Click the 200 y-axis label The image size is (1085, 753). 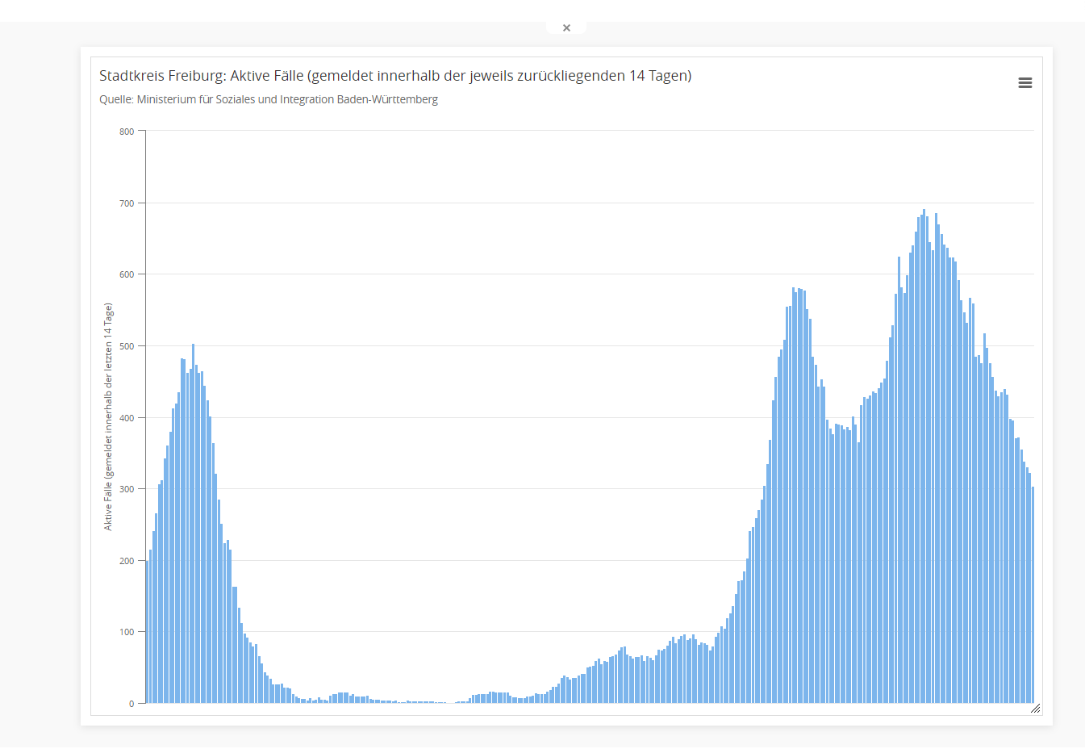(x=127, y=561)
